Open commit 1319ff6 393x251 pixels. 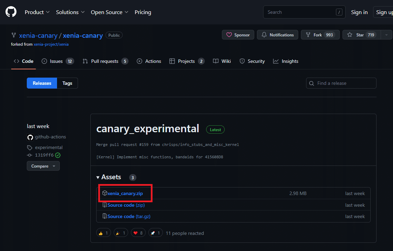click(44, 155)
